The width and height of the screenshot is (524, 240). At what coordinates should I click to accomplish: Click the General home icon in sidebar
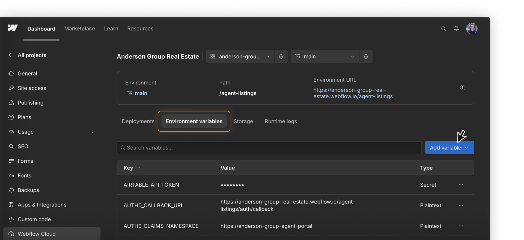pyautogui.click(x=11, y=73)
